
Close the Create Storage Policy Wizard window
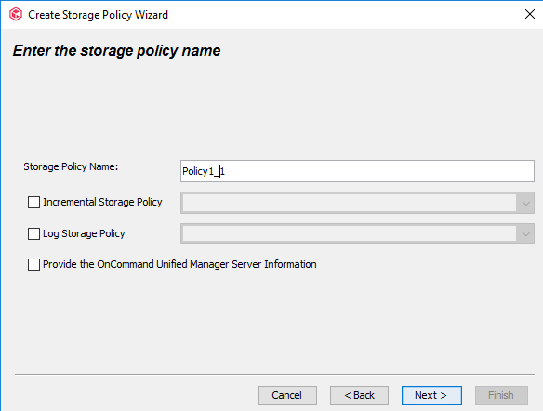point(529,14)
